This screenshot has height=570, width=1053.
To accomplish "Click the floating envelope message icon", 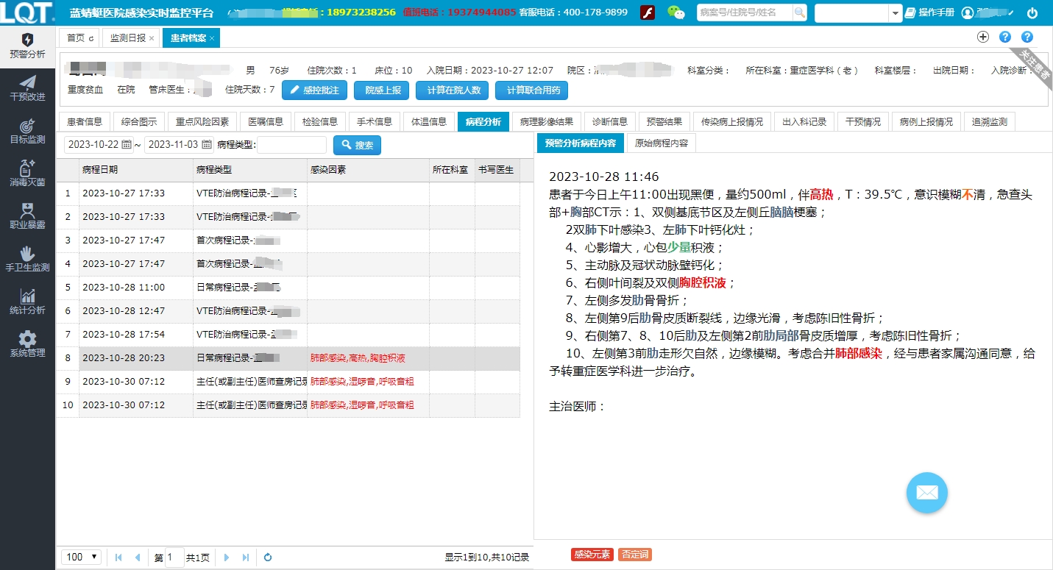I will click(926, 493).
